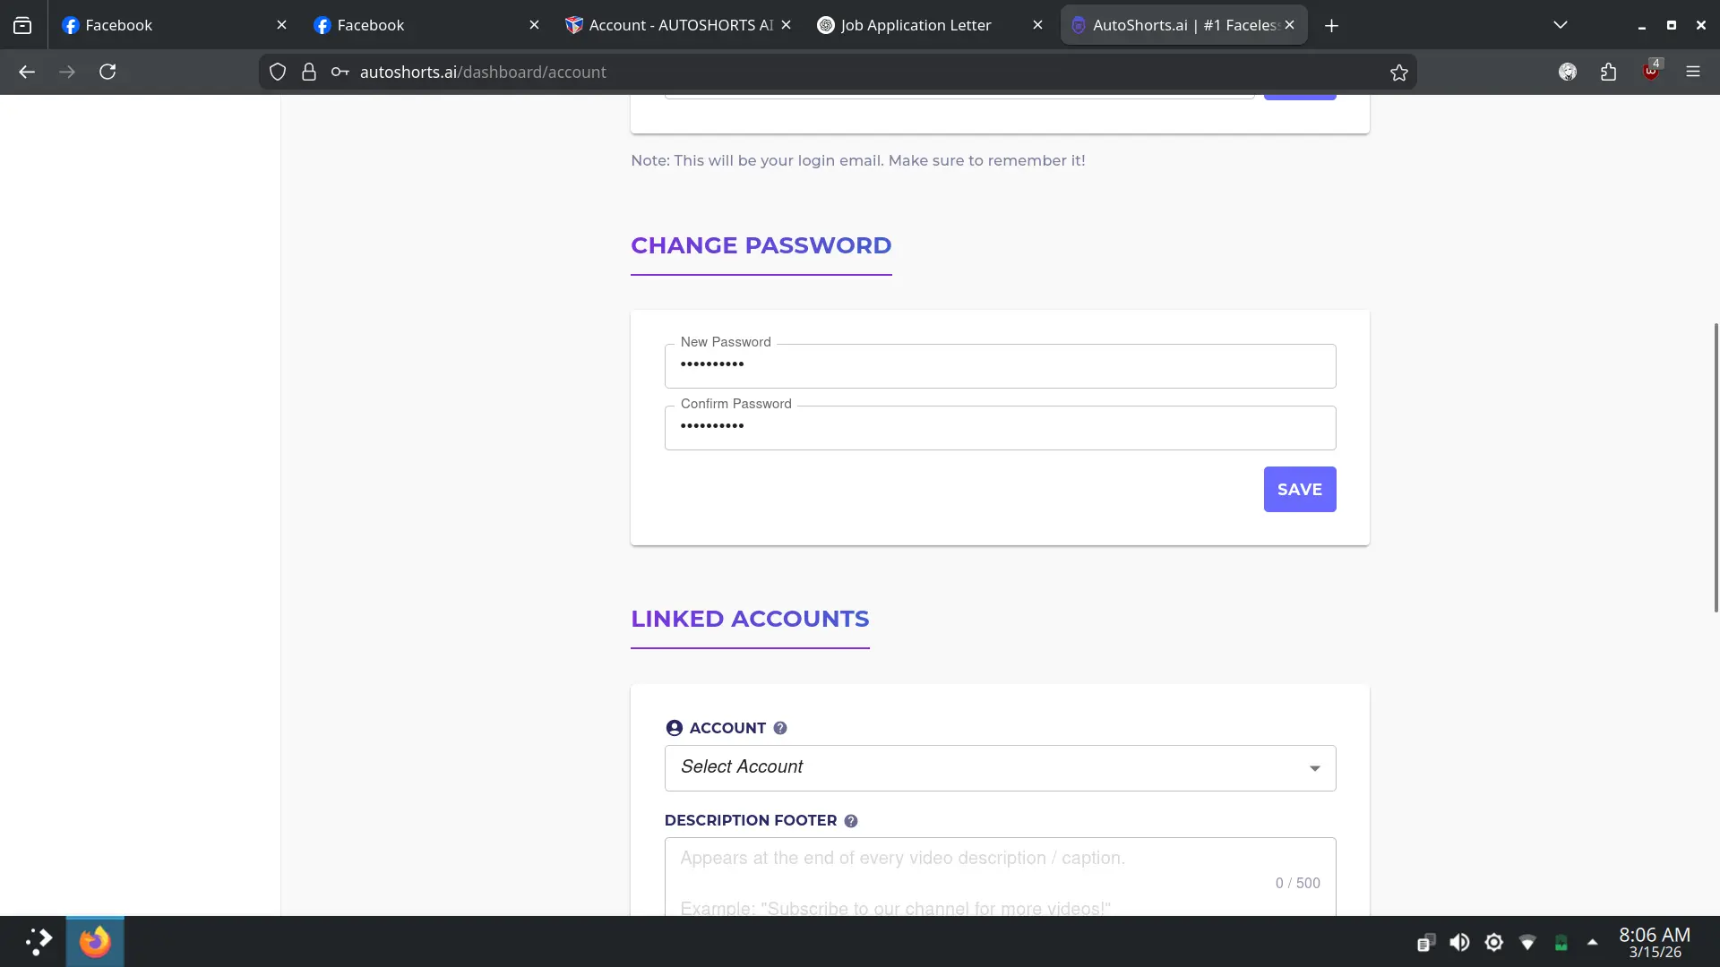Reload the current page
Viewport: 1720px width, 967px height.
point(107,72)
